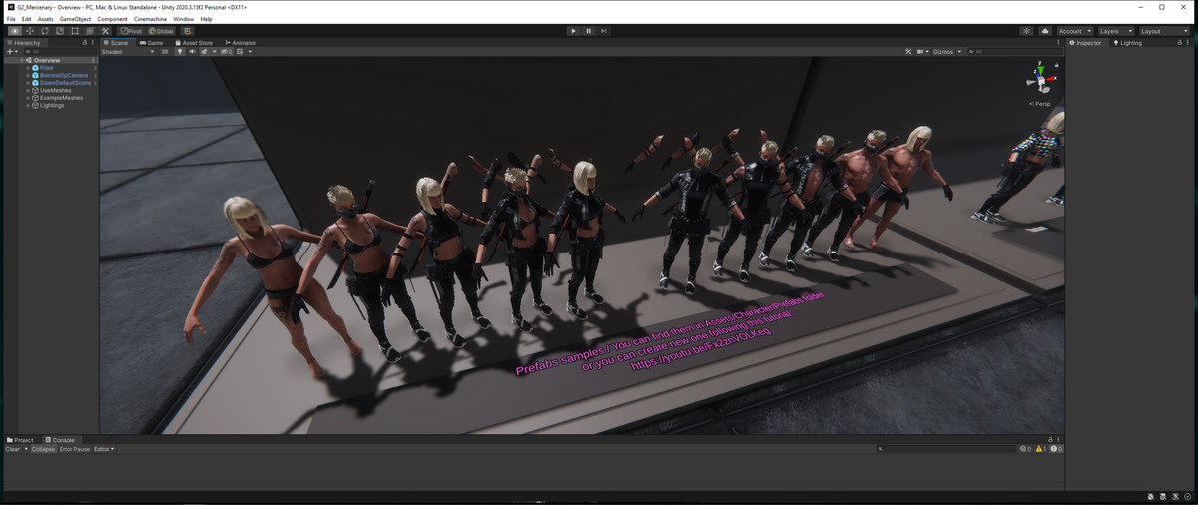
Task: Toggle scene audio speaker icon
Action: 192,52
